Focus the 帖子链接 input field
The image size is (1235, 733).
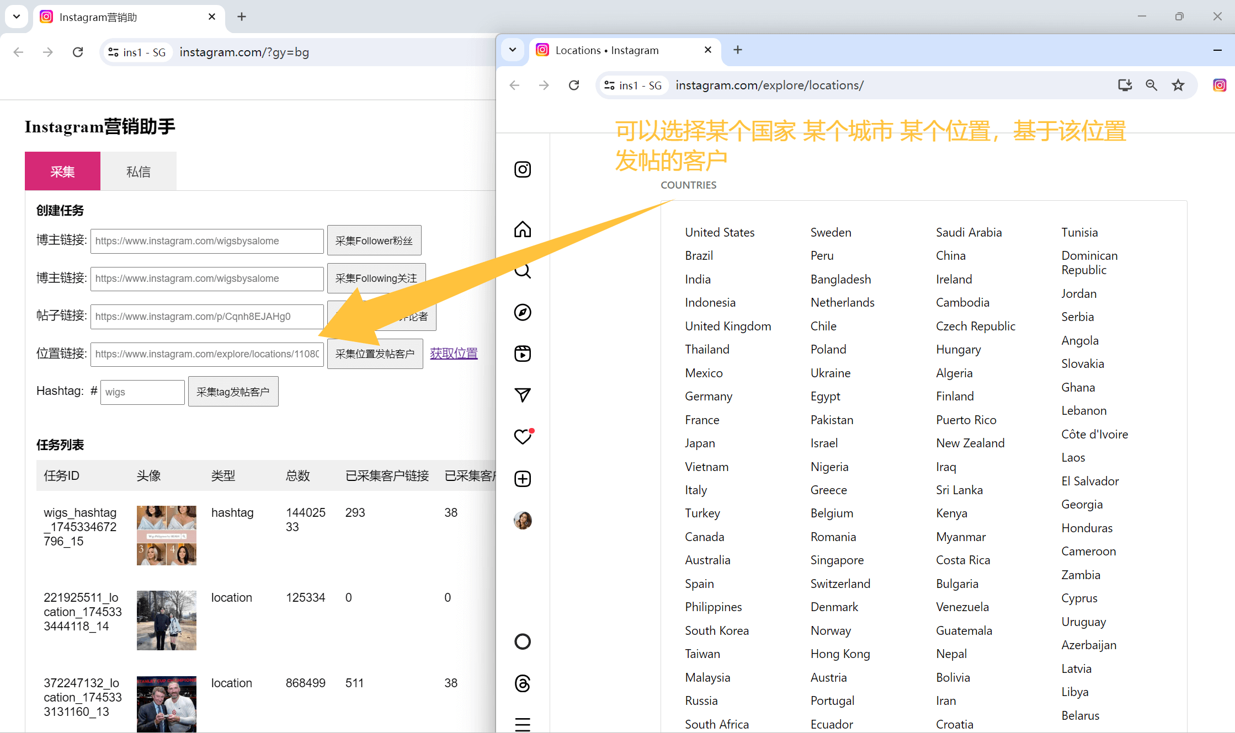(207, 317)
